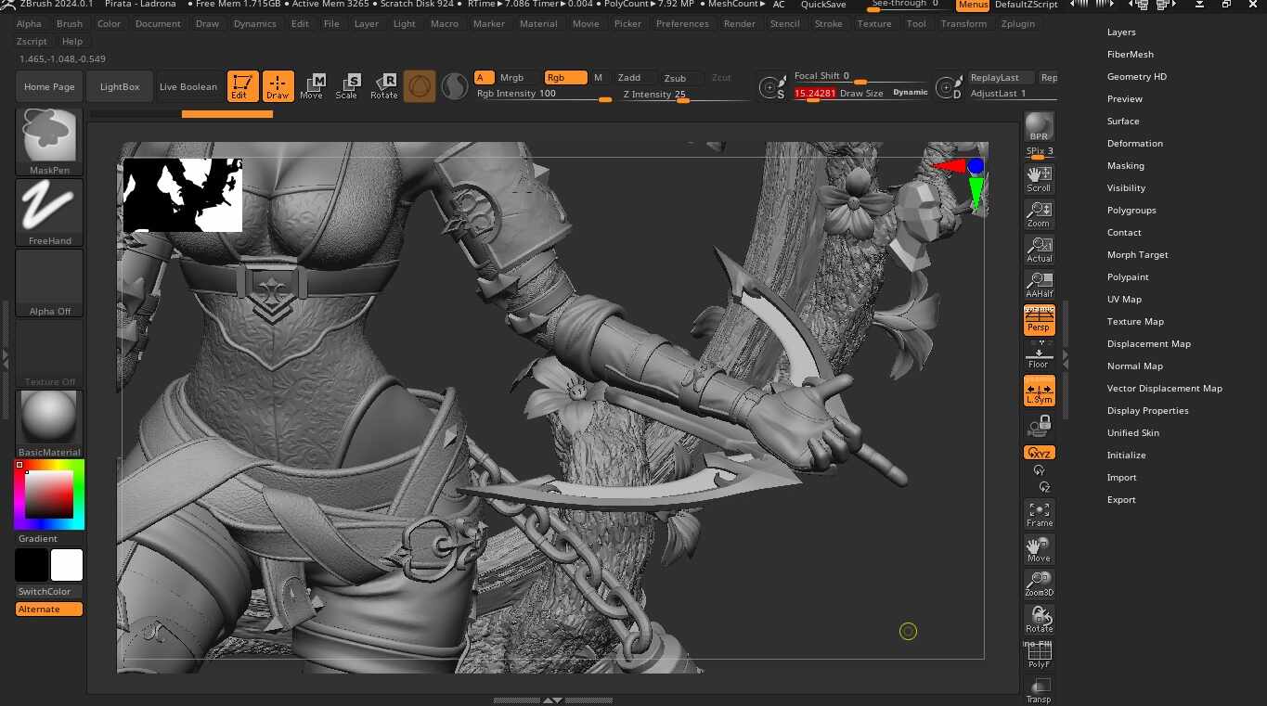Click the S brush size selector icon

tap(770, 87)
